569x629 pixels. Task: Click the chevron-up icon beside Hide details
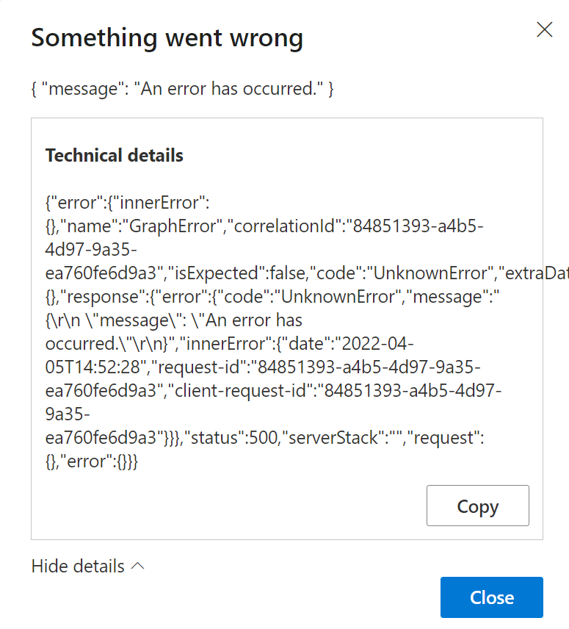(x=137, y=567)
